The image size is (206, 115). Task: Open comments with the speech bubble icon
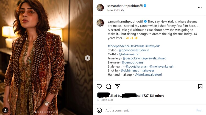108,87
